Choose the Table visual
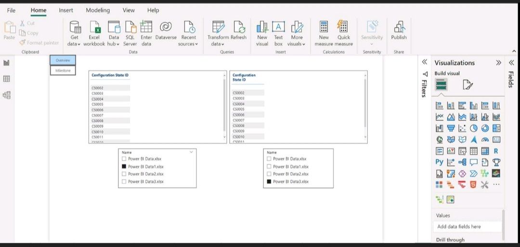This screenshot has height=247, width=520. 474,151
